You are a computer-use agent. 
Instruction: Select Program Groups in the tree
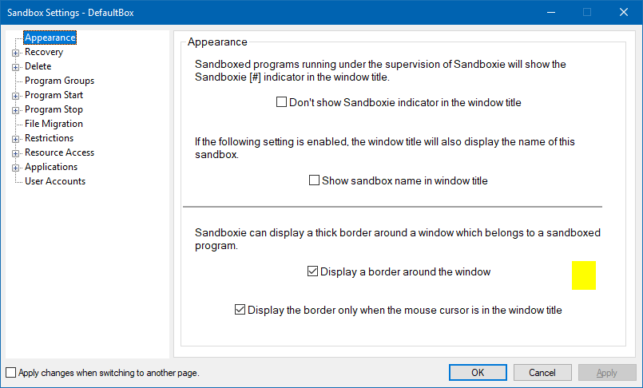(x=59, y=81)
